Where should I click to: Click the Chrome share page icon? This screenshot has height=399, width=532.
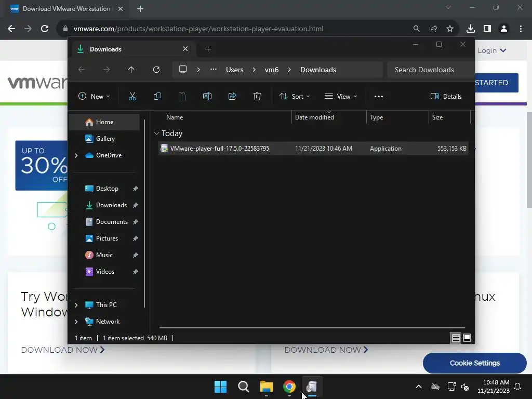coord(433,29)
